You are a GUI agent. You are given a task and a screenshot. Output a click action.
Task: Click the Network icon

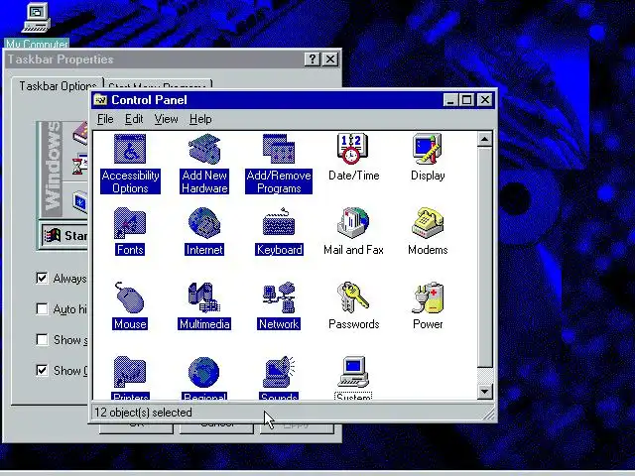(x=279, y=297)
